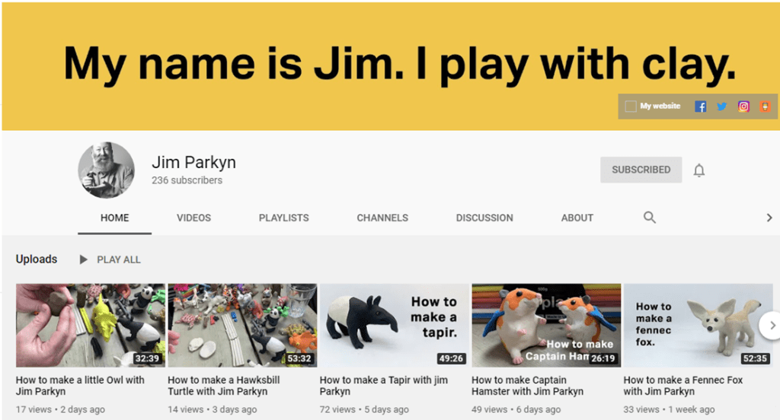Open the PLAYLISTS tab

tap(283, 218)
